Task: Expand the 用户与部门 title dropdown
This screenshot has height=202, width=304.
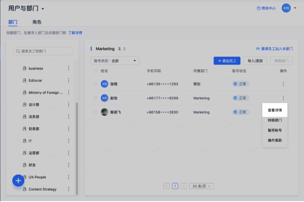Action: [x=43, y=9]
